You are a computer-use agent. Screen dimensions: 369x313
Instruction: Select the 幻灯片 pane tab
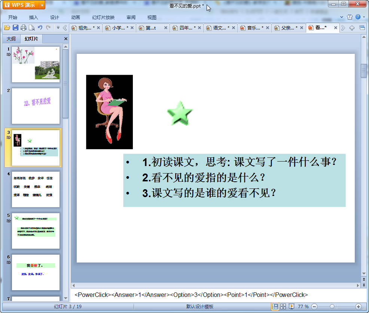pyautogui.click(x=31, y=39)
